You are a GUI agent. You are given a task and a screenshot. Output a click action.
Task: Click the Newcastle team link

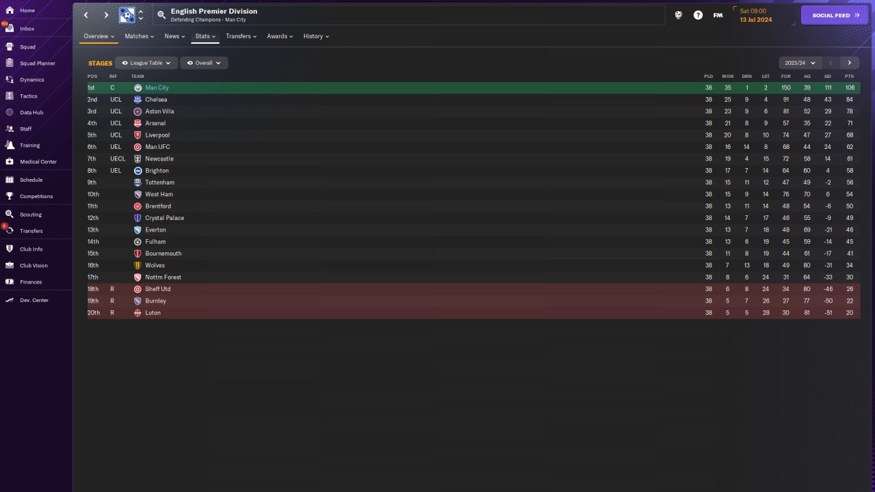point(159,159)
